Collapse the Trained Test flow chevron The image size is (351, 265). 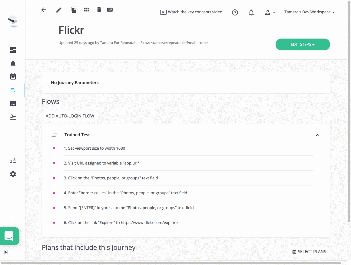317,135
